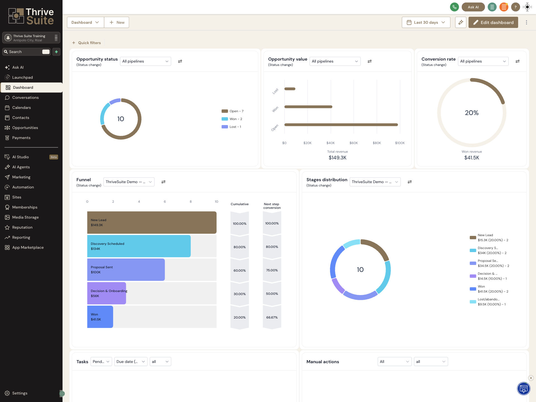Click the Won color swatch in Stages legend

point(473,289)
